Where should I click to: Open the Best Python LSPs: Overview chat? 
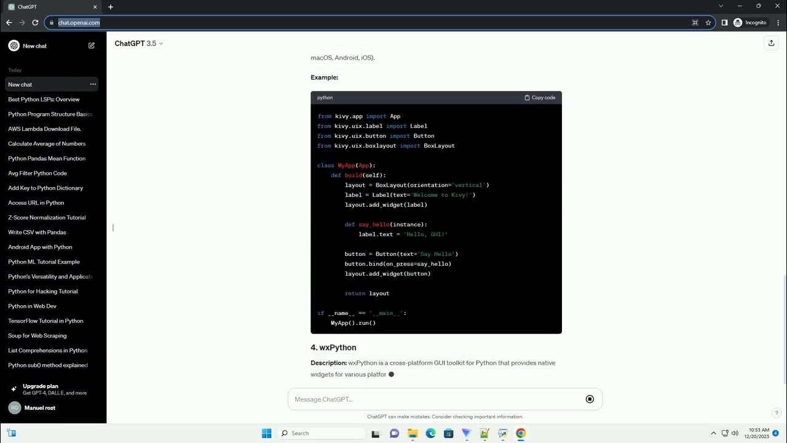[52, 99]
